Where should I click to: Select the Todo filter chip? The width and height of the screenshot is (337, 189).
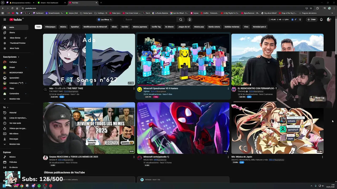(38, 27)
